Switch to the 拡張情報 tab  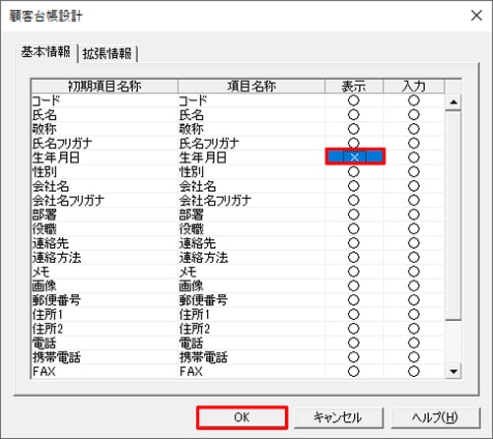[107, 53]
